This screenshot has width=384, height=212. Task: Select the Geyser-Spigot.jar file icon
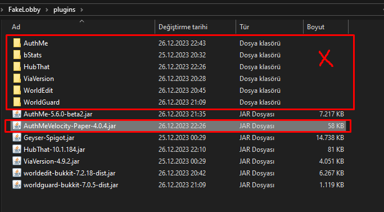pos(17,138)
